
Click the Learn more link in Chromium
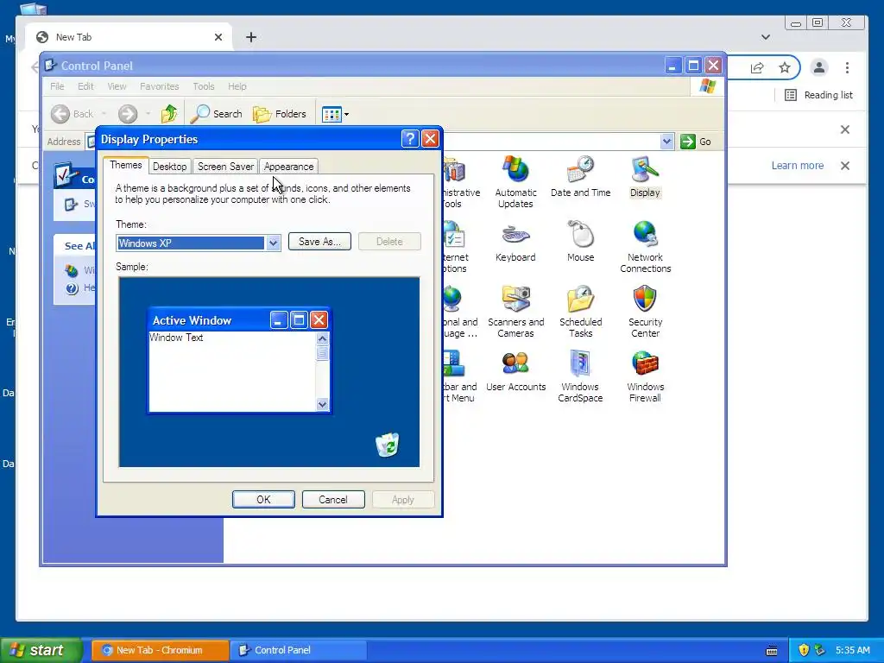797,166
